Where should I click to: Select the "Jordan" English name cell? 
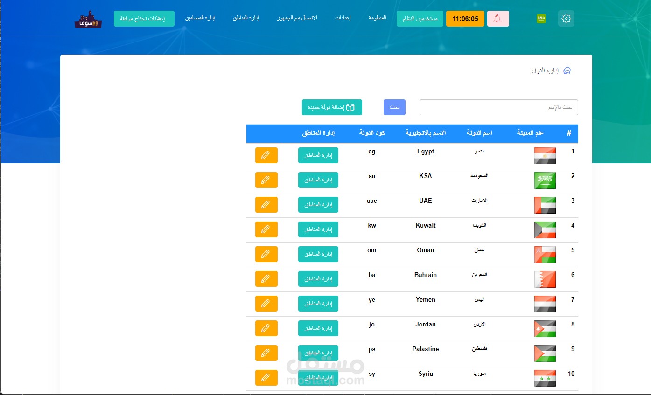(426, 325)
